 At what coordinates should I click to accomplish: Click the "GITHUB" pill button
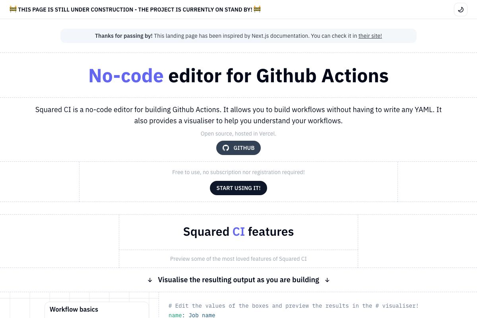[x=238, y=148]
